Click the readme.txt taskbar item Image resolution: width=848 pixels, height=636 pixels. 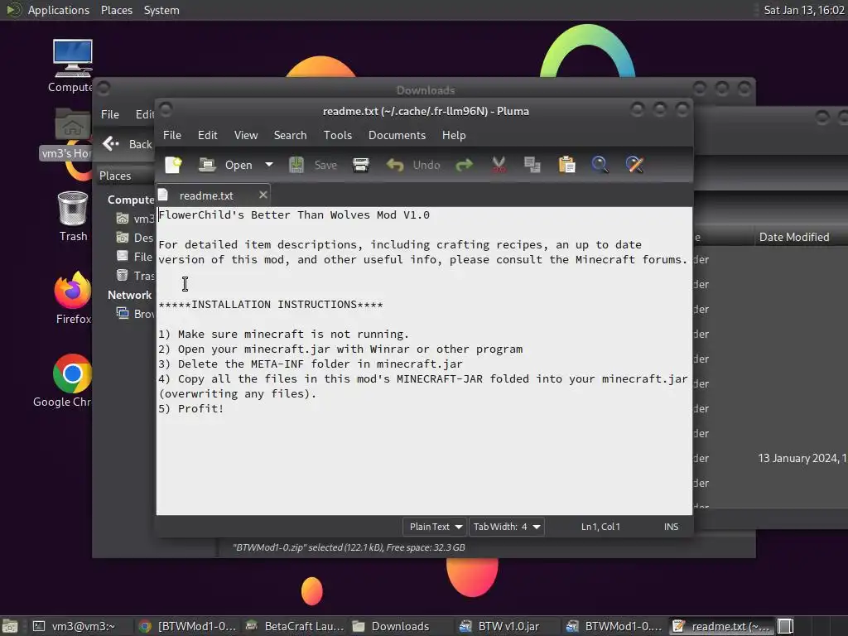[721, 626]
